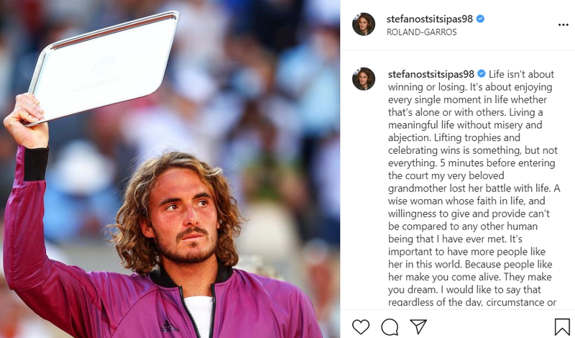The width and height of the screenshot is (575, 338).
Task: Click the verified badge in the post header
Action: tap(480, 19)
